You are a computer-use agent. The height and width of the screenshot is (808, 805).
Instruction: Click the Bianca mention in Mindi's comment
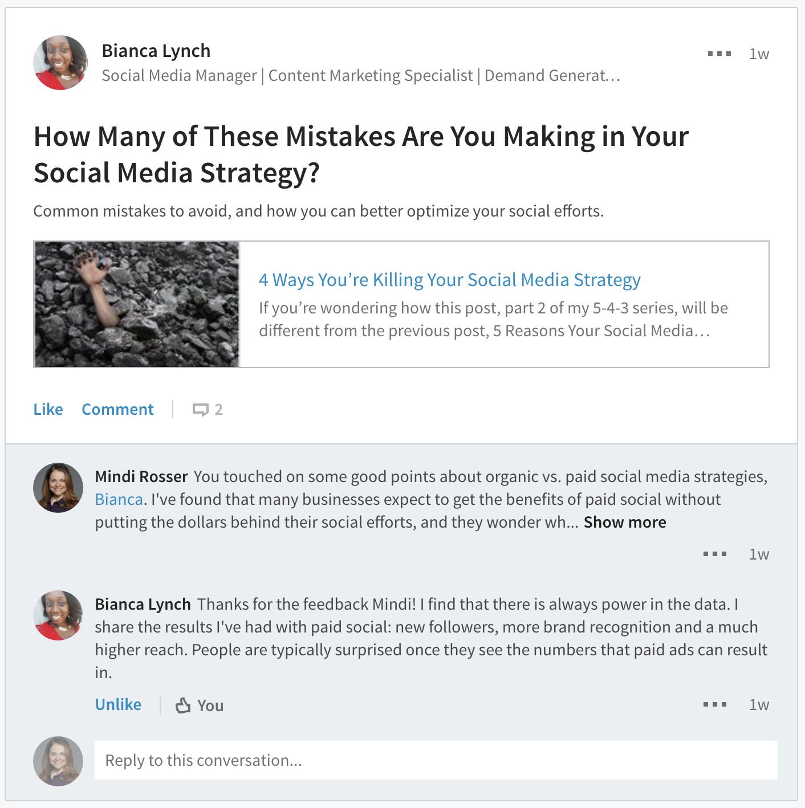[x=119, y=500]
